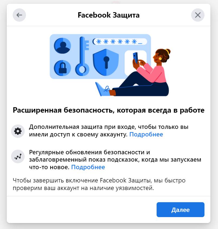Click the phone held by the woman
The height and width of the screenshot is (229, 218).
point(136,58)
